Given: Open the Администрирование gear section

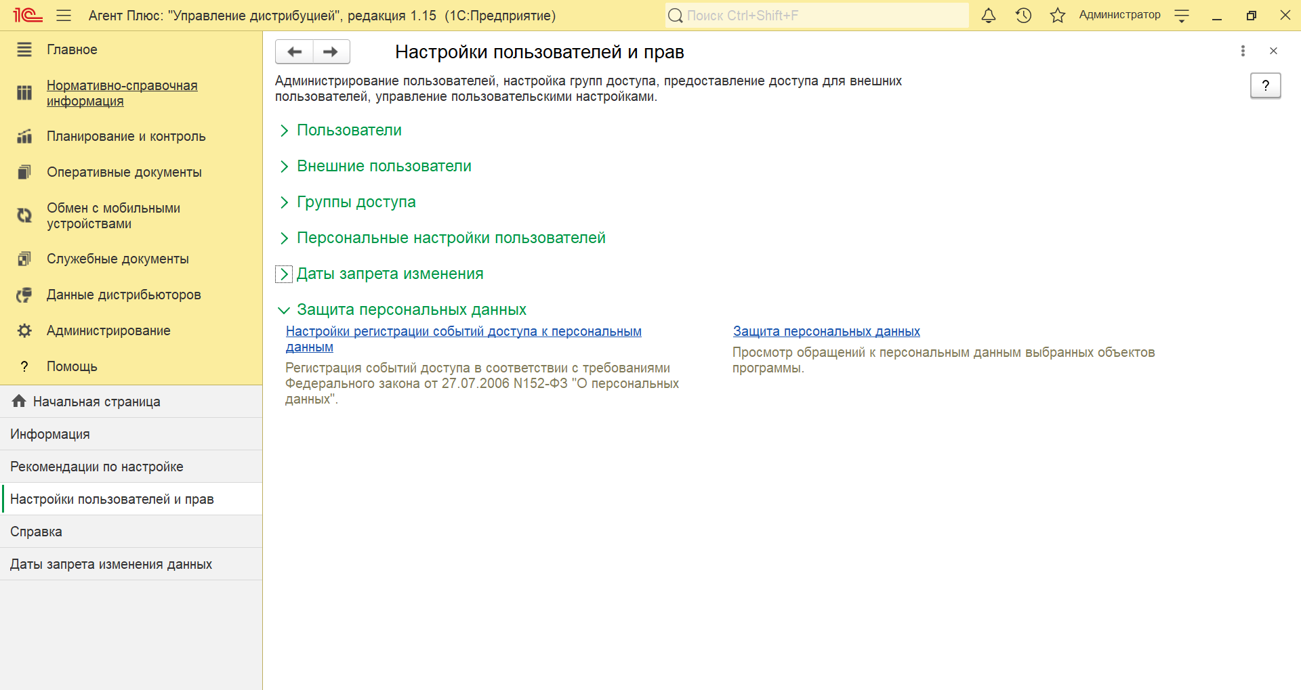Looking at the screenshot, I should [x=108, y=330].
